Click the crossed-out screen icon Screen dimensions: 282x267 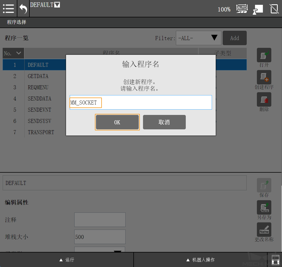(274, 9)
